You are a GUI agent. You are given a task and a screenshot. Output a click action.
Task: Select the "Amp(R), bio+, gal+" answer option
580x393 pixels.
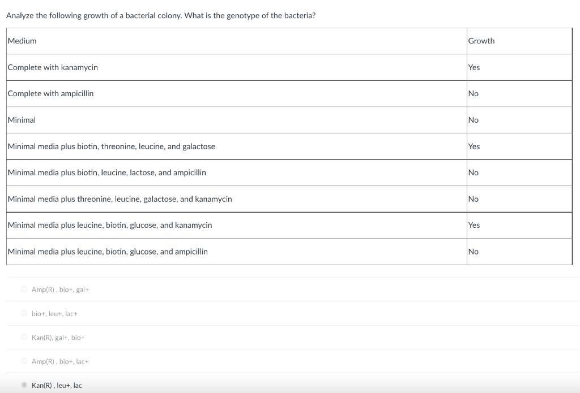tap(24, 290)
